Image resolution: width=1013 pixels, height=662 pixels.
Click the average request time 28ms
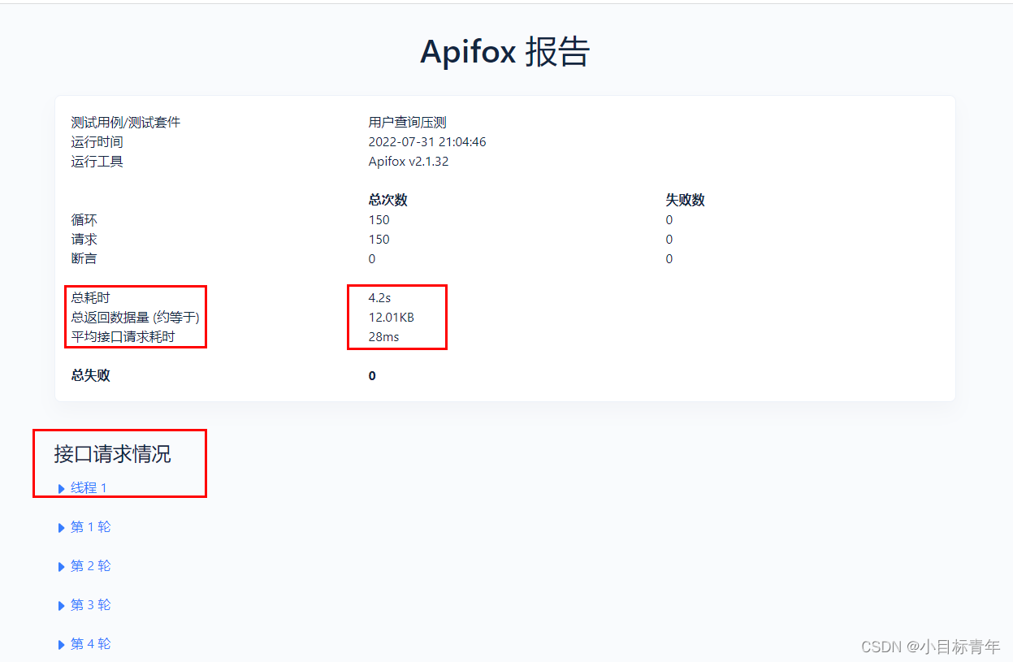tap(384, 337)
